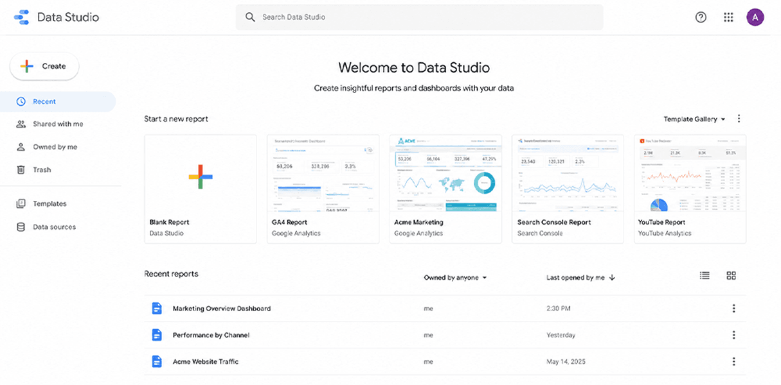Expand the Template Gallery dropdown
The image size is (781, 385).
tap(694, 119)
